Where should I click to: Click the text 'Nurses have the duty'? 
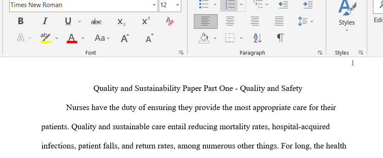pyautogui.click(x=101, y=108)
